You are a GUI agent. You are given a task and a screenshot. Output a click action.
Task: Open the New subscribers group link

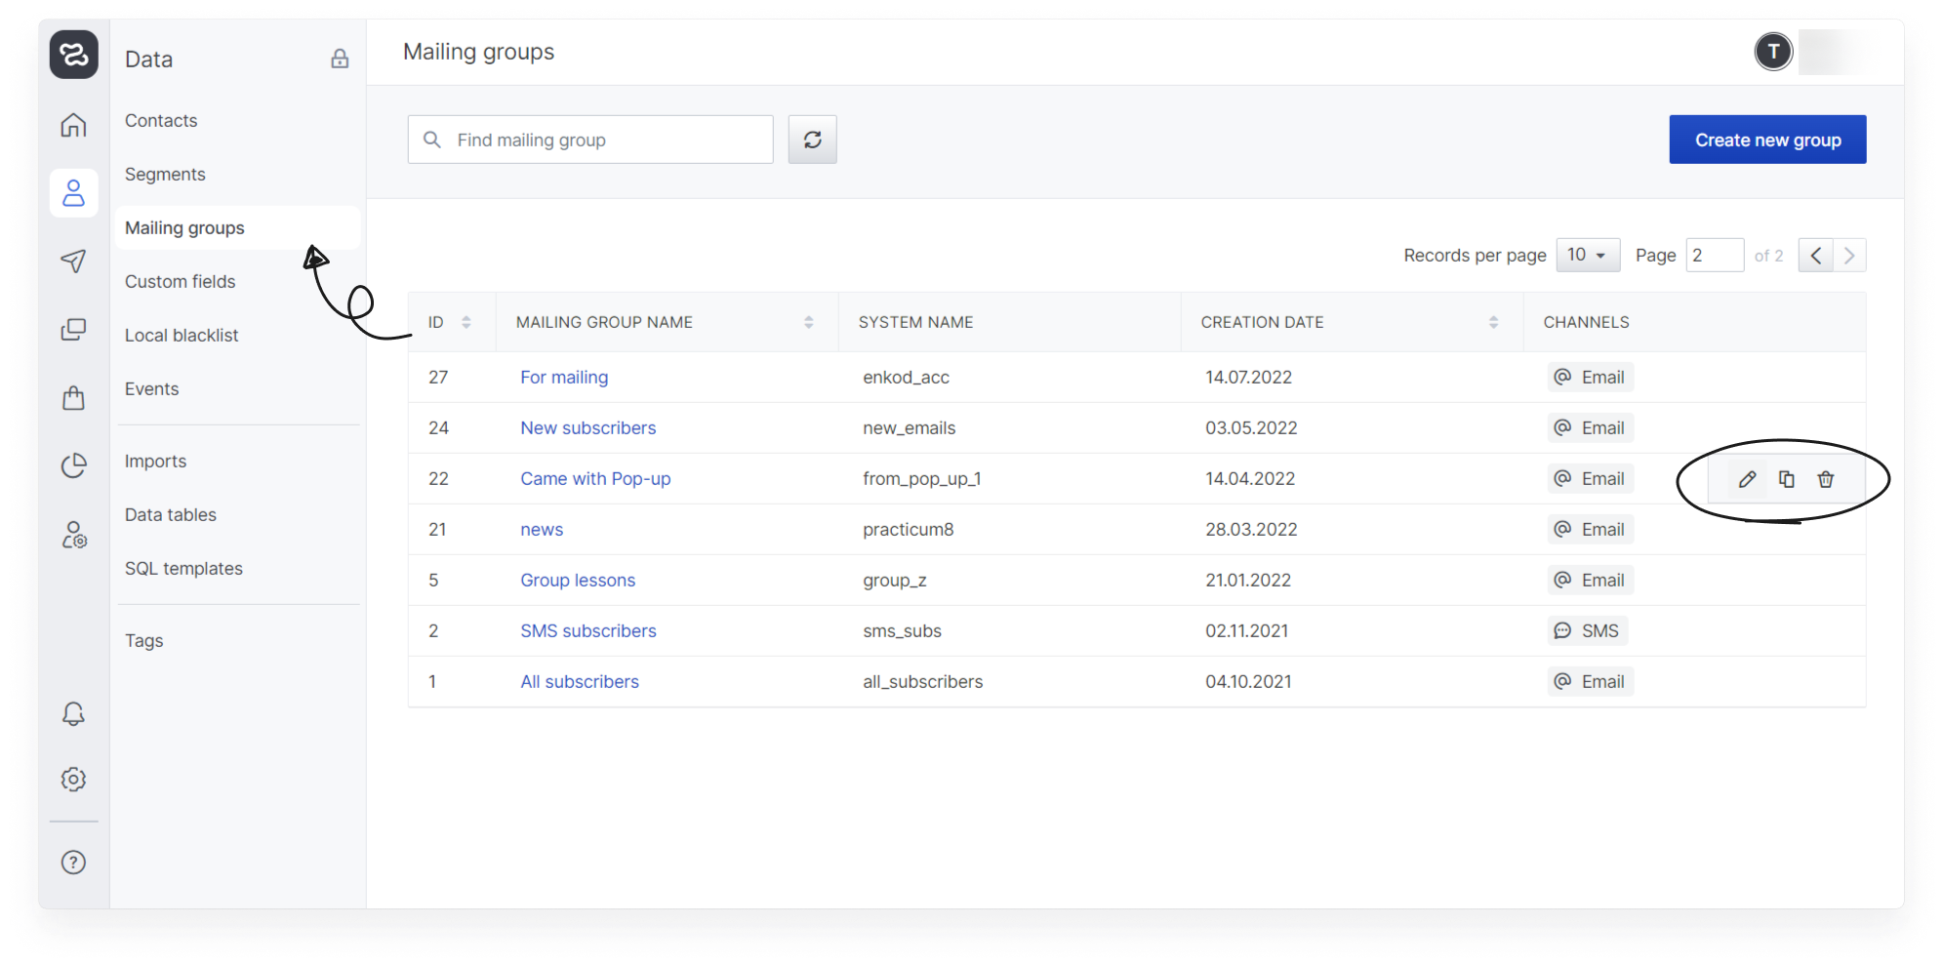[x=588, y=428]
